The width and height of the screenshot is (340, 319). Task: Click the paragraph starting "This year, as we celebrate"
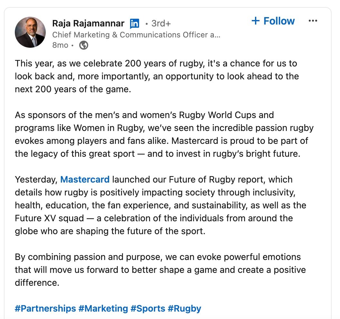156,76
